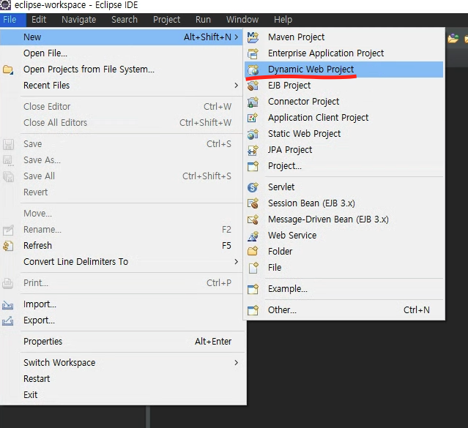
Task: Select JPA Project entry
Action: pos(343,150)
